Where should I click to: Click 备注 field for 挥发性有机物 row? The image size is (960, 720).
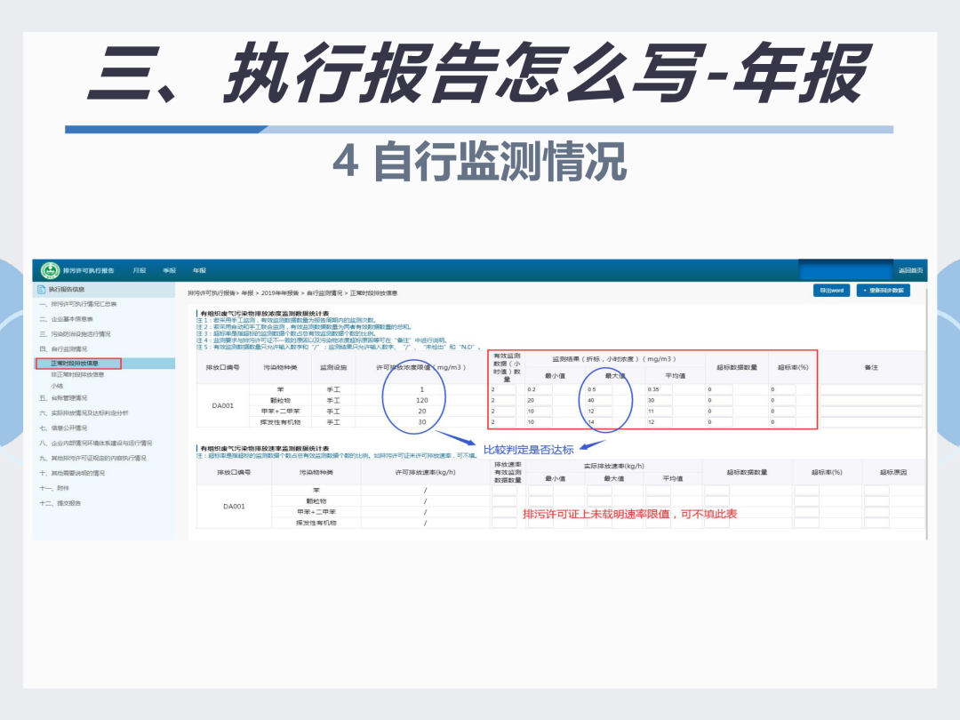[x=871, y=422]
